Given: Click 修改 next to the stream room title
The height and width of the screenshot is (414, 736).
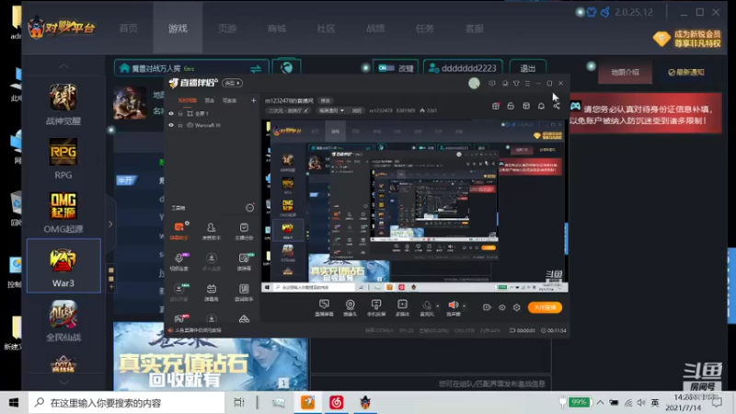Looking at the screenshot, I should pos(325,100).
